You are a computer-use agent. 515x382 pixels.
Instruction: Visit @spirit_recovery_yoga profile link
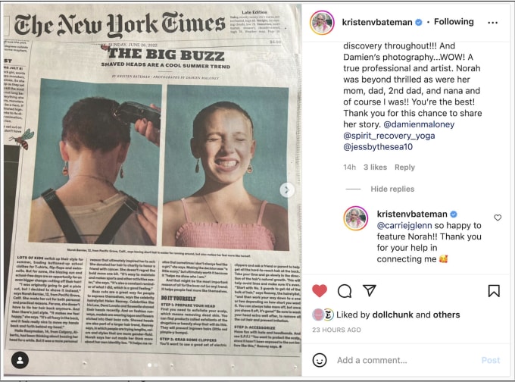point(389,136)
